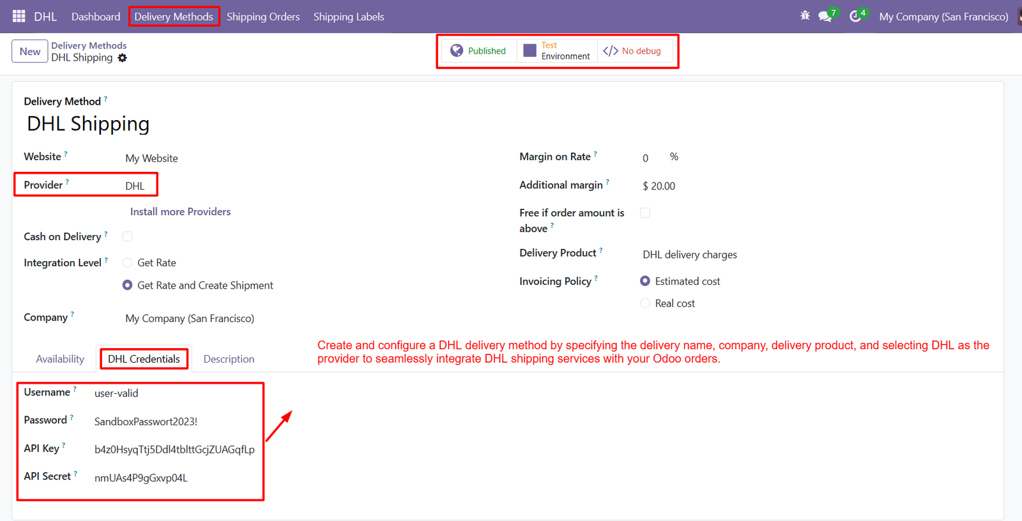Open the activities clock icon

pos(855,16)
